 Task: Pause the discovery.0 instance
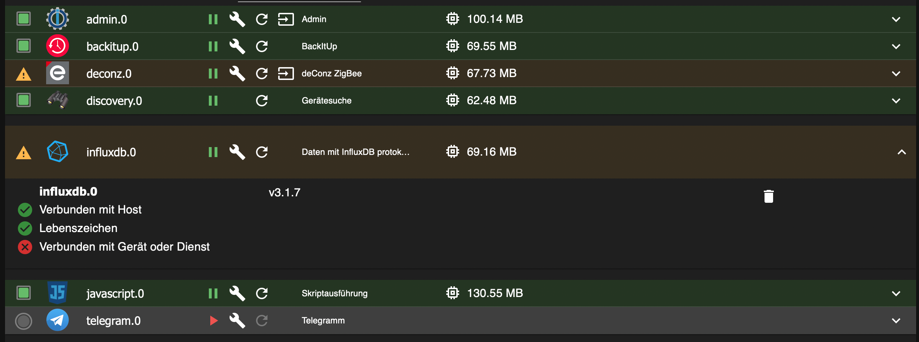pos(213,101)
